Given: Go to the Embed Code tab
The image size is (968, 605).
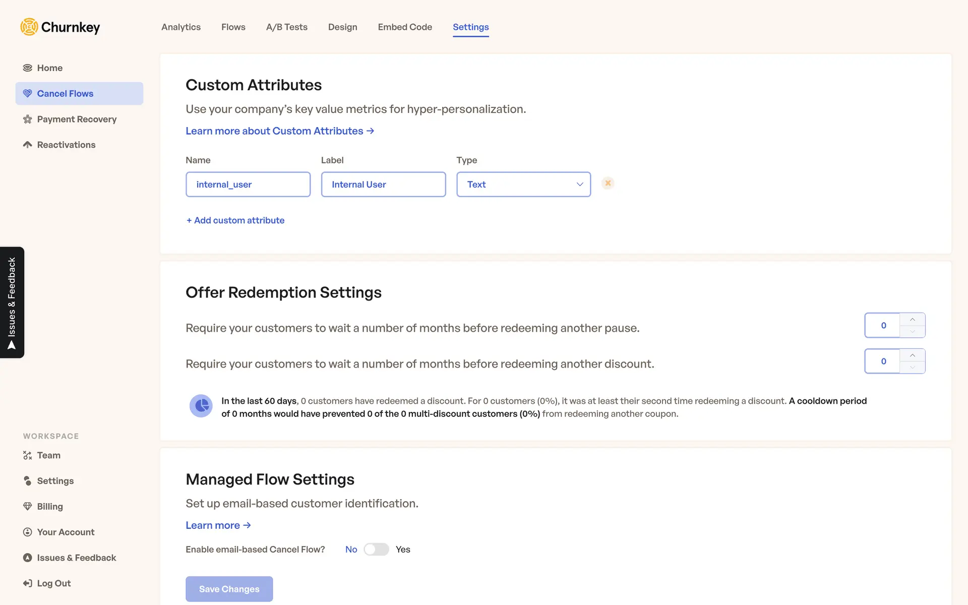Looking at the screenshot, I should click(405, 27).
